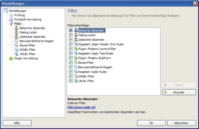The width and height of the screenshot is (199, 129).
Task: Click the Filter funnel icon in tree
Action: [11, 24]
